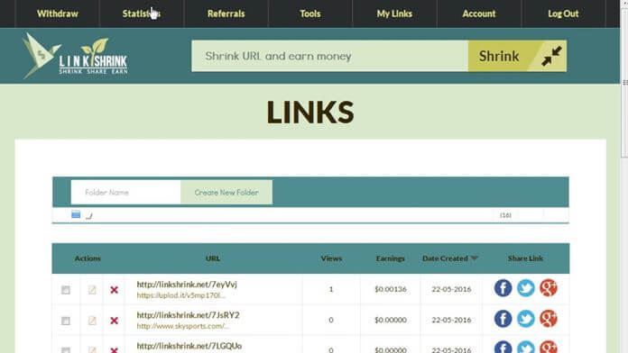Share 7eyVvj link on Facebook

coord(503,288)
